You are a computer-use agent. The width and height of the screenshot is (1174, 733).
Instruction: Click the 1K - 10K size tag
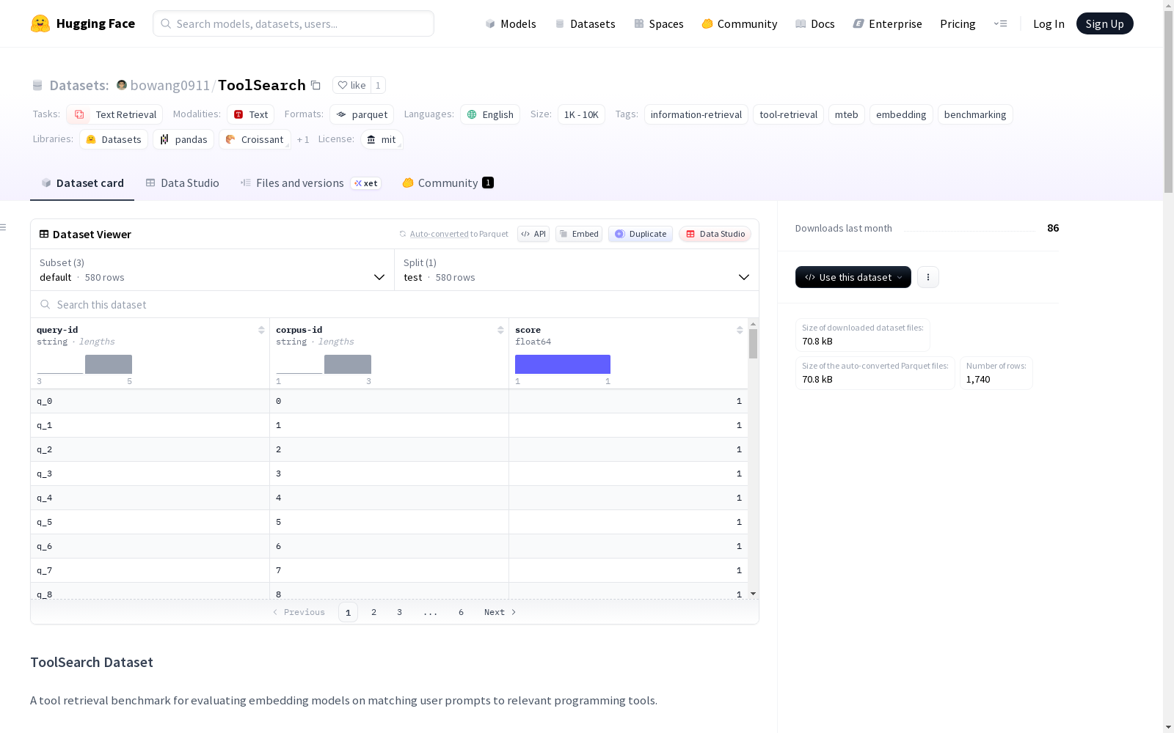581,114
